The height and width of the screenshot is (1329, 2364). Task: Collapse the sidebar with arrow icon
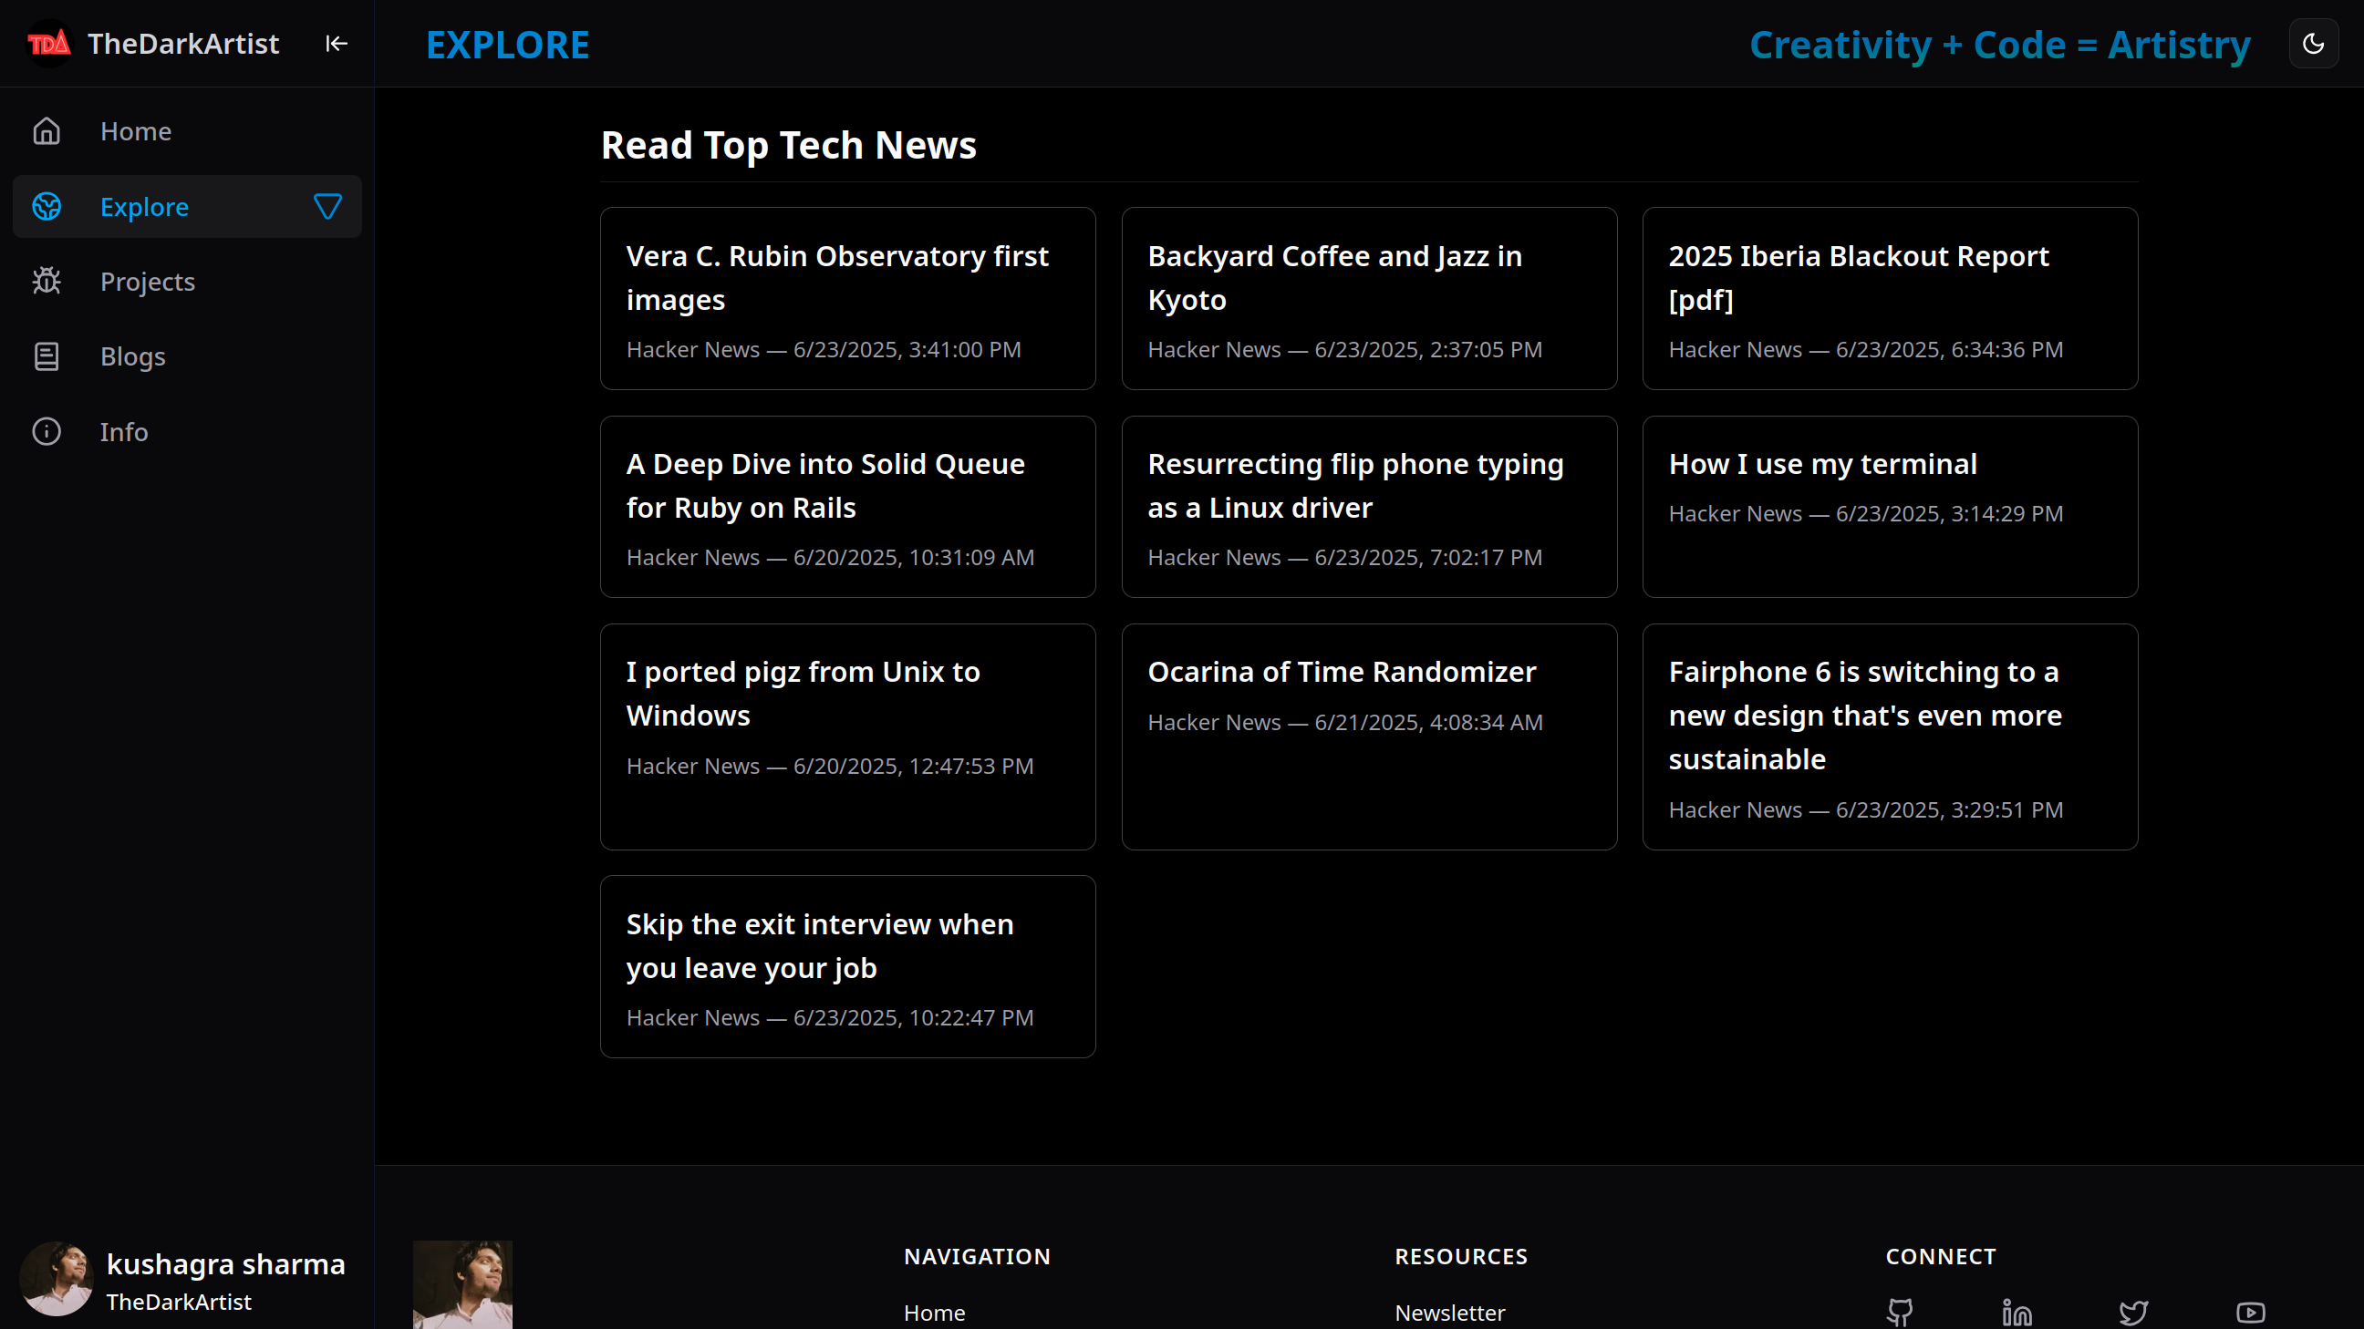pyautogui.click(x=336, y=43)
